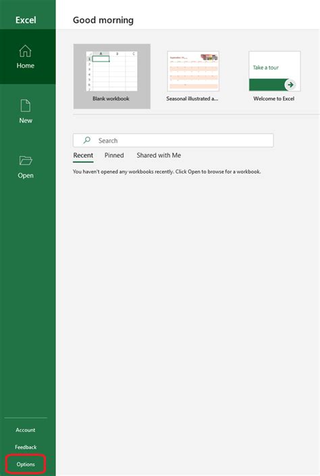
Task: Click the Welcome to Excel caption
Action: 274,99
